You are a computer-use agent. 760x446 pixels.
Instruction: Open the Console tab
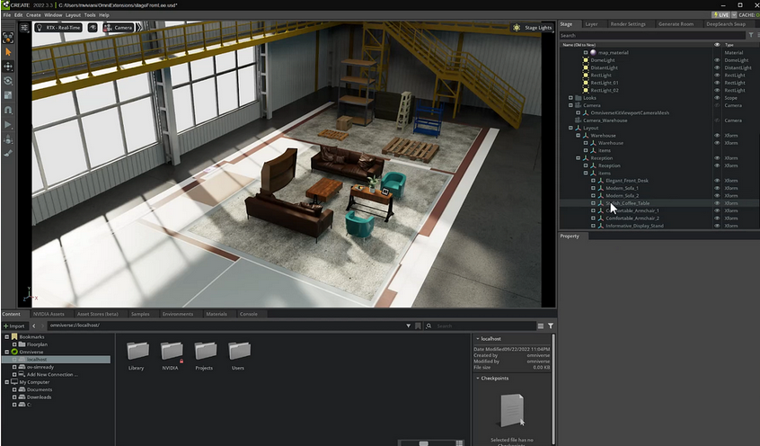click(248, 314)
